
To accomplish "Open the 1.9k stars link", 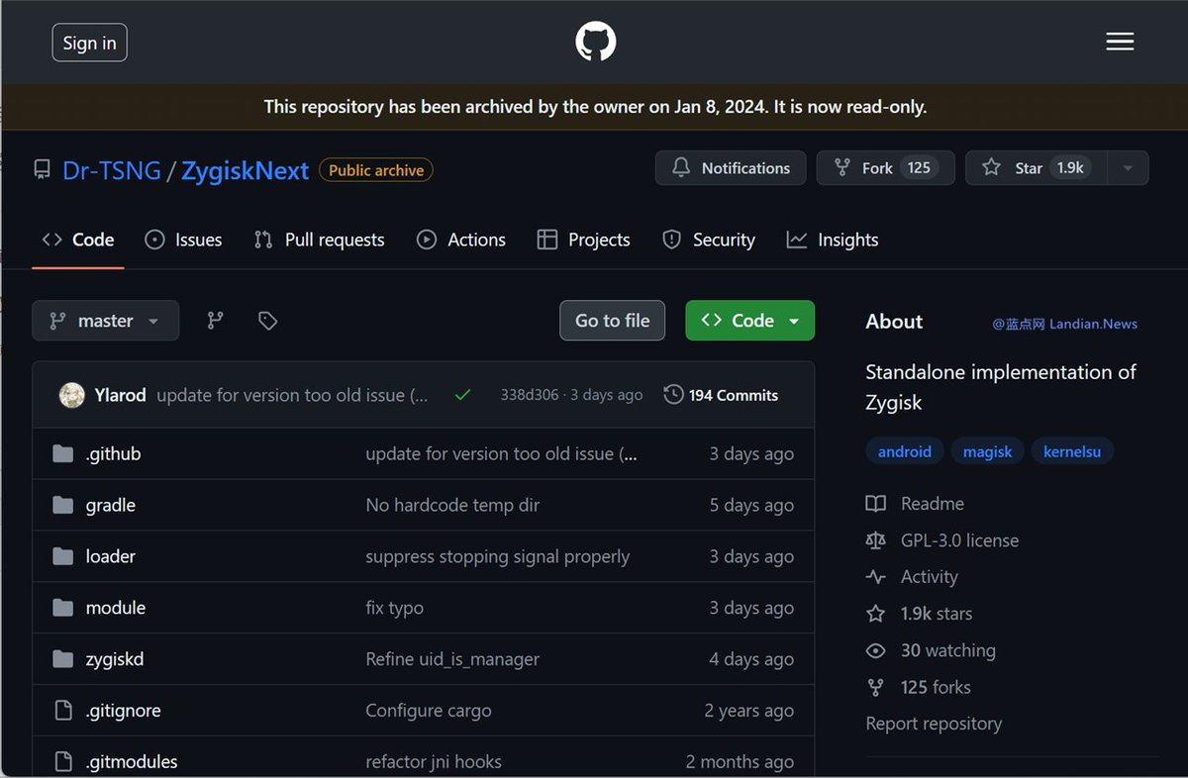I will (919, 614).
